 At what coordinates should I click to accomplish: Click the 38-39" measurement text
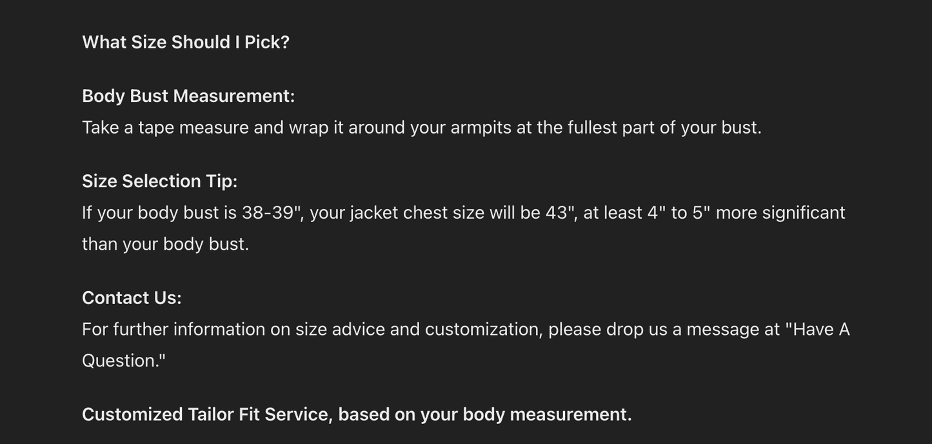pos(272,213)
